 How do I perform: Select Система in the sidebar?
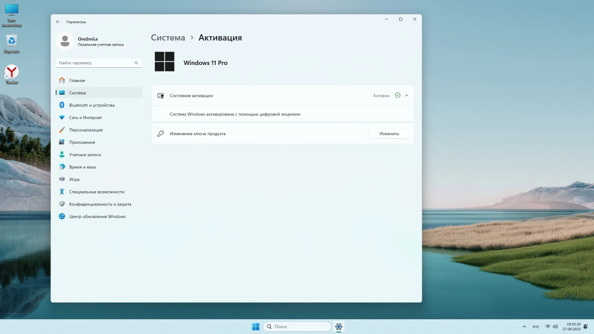(x=99, y=93)
